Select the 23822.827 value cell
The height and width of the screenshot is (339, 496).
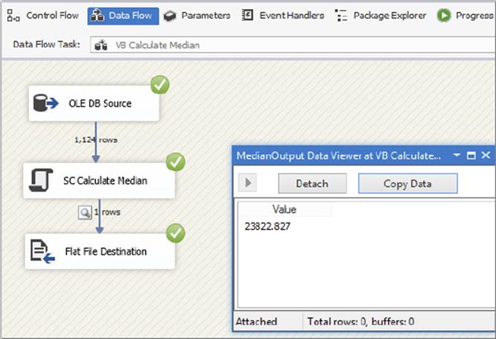tap(267, 226)
